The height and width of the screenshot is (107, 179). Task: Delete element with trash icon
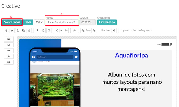click(x=29, y=31)
